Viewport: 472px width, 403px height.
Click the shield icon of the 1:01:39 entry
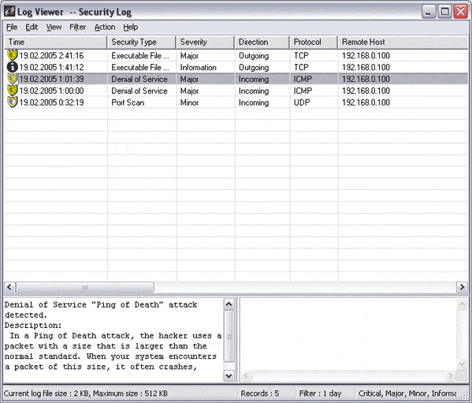[12, 79]
